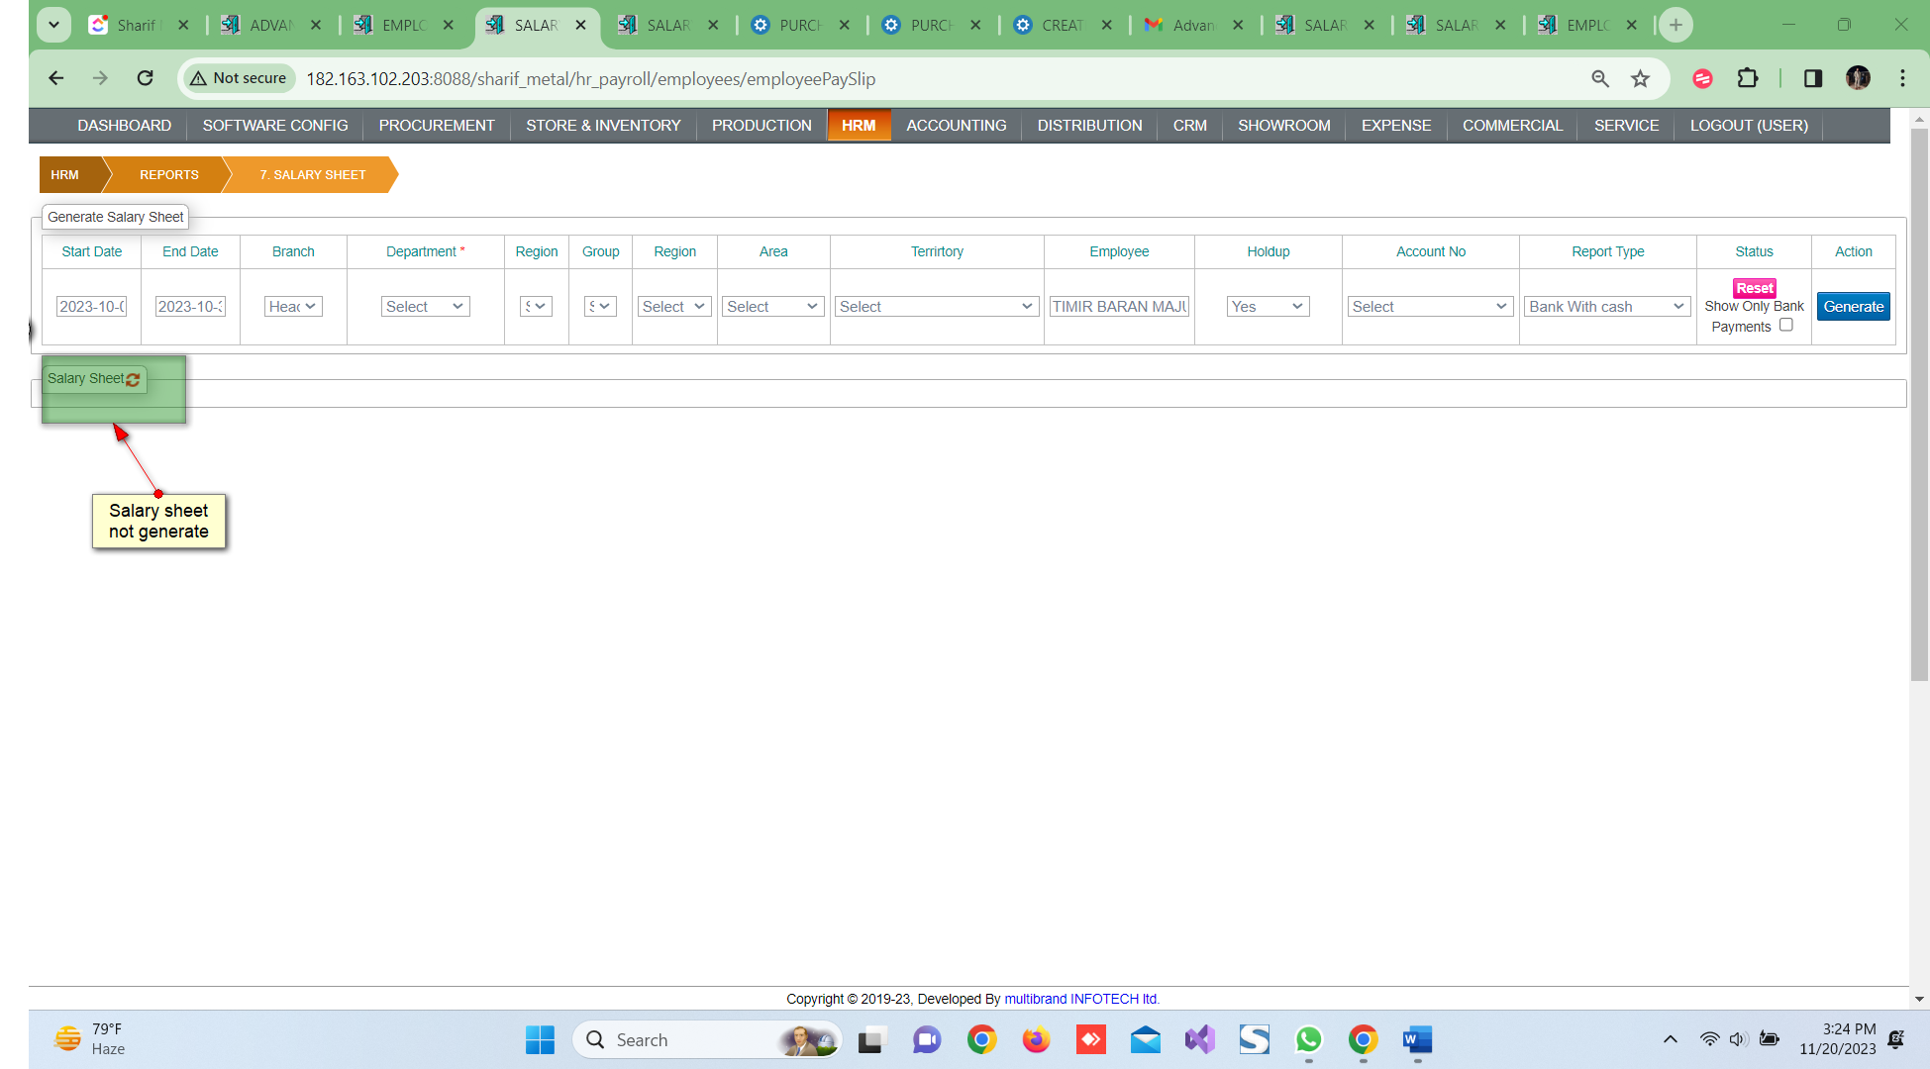Open Firefox from the taskbar
Screen dimensions: 1930x1069
[x=1036, y=1039]
